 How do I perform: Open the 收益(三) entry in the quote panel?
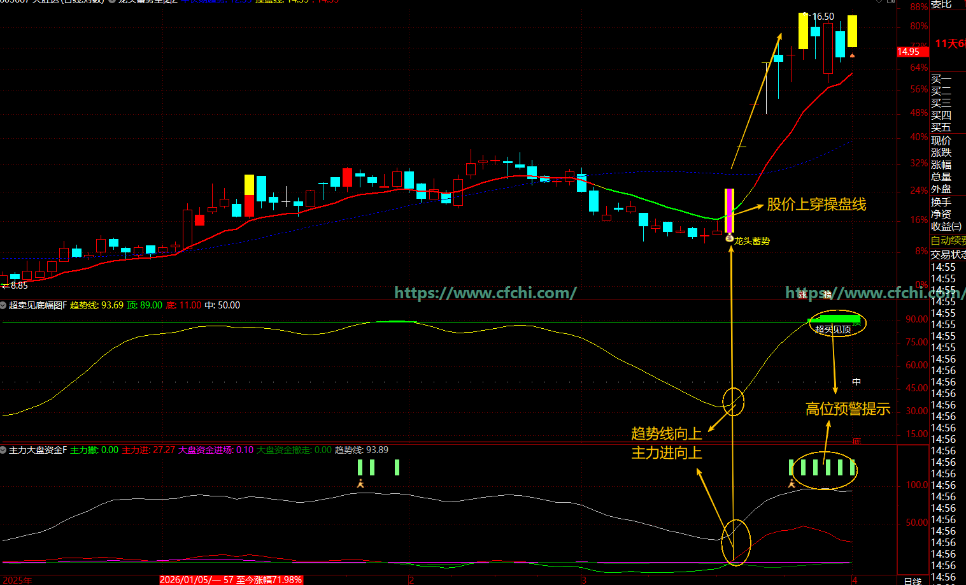[x=948, y=227]
